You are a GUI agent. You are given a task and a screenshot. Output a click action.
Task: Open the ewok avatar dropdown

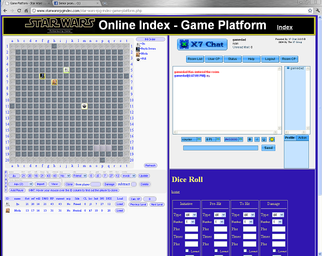[128, 175]
